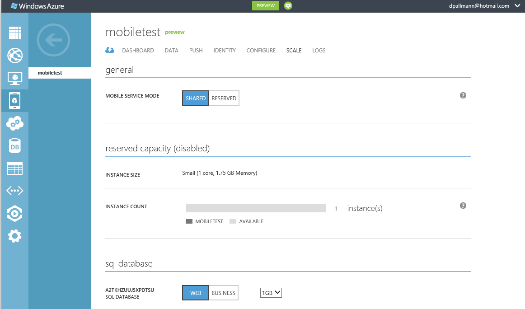The width and height of the screenshot is (525, 309).
Task: Click the mobiletest page title
Action: [x=133, y=32]
